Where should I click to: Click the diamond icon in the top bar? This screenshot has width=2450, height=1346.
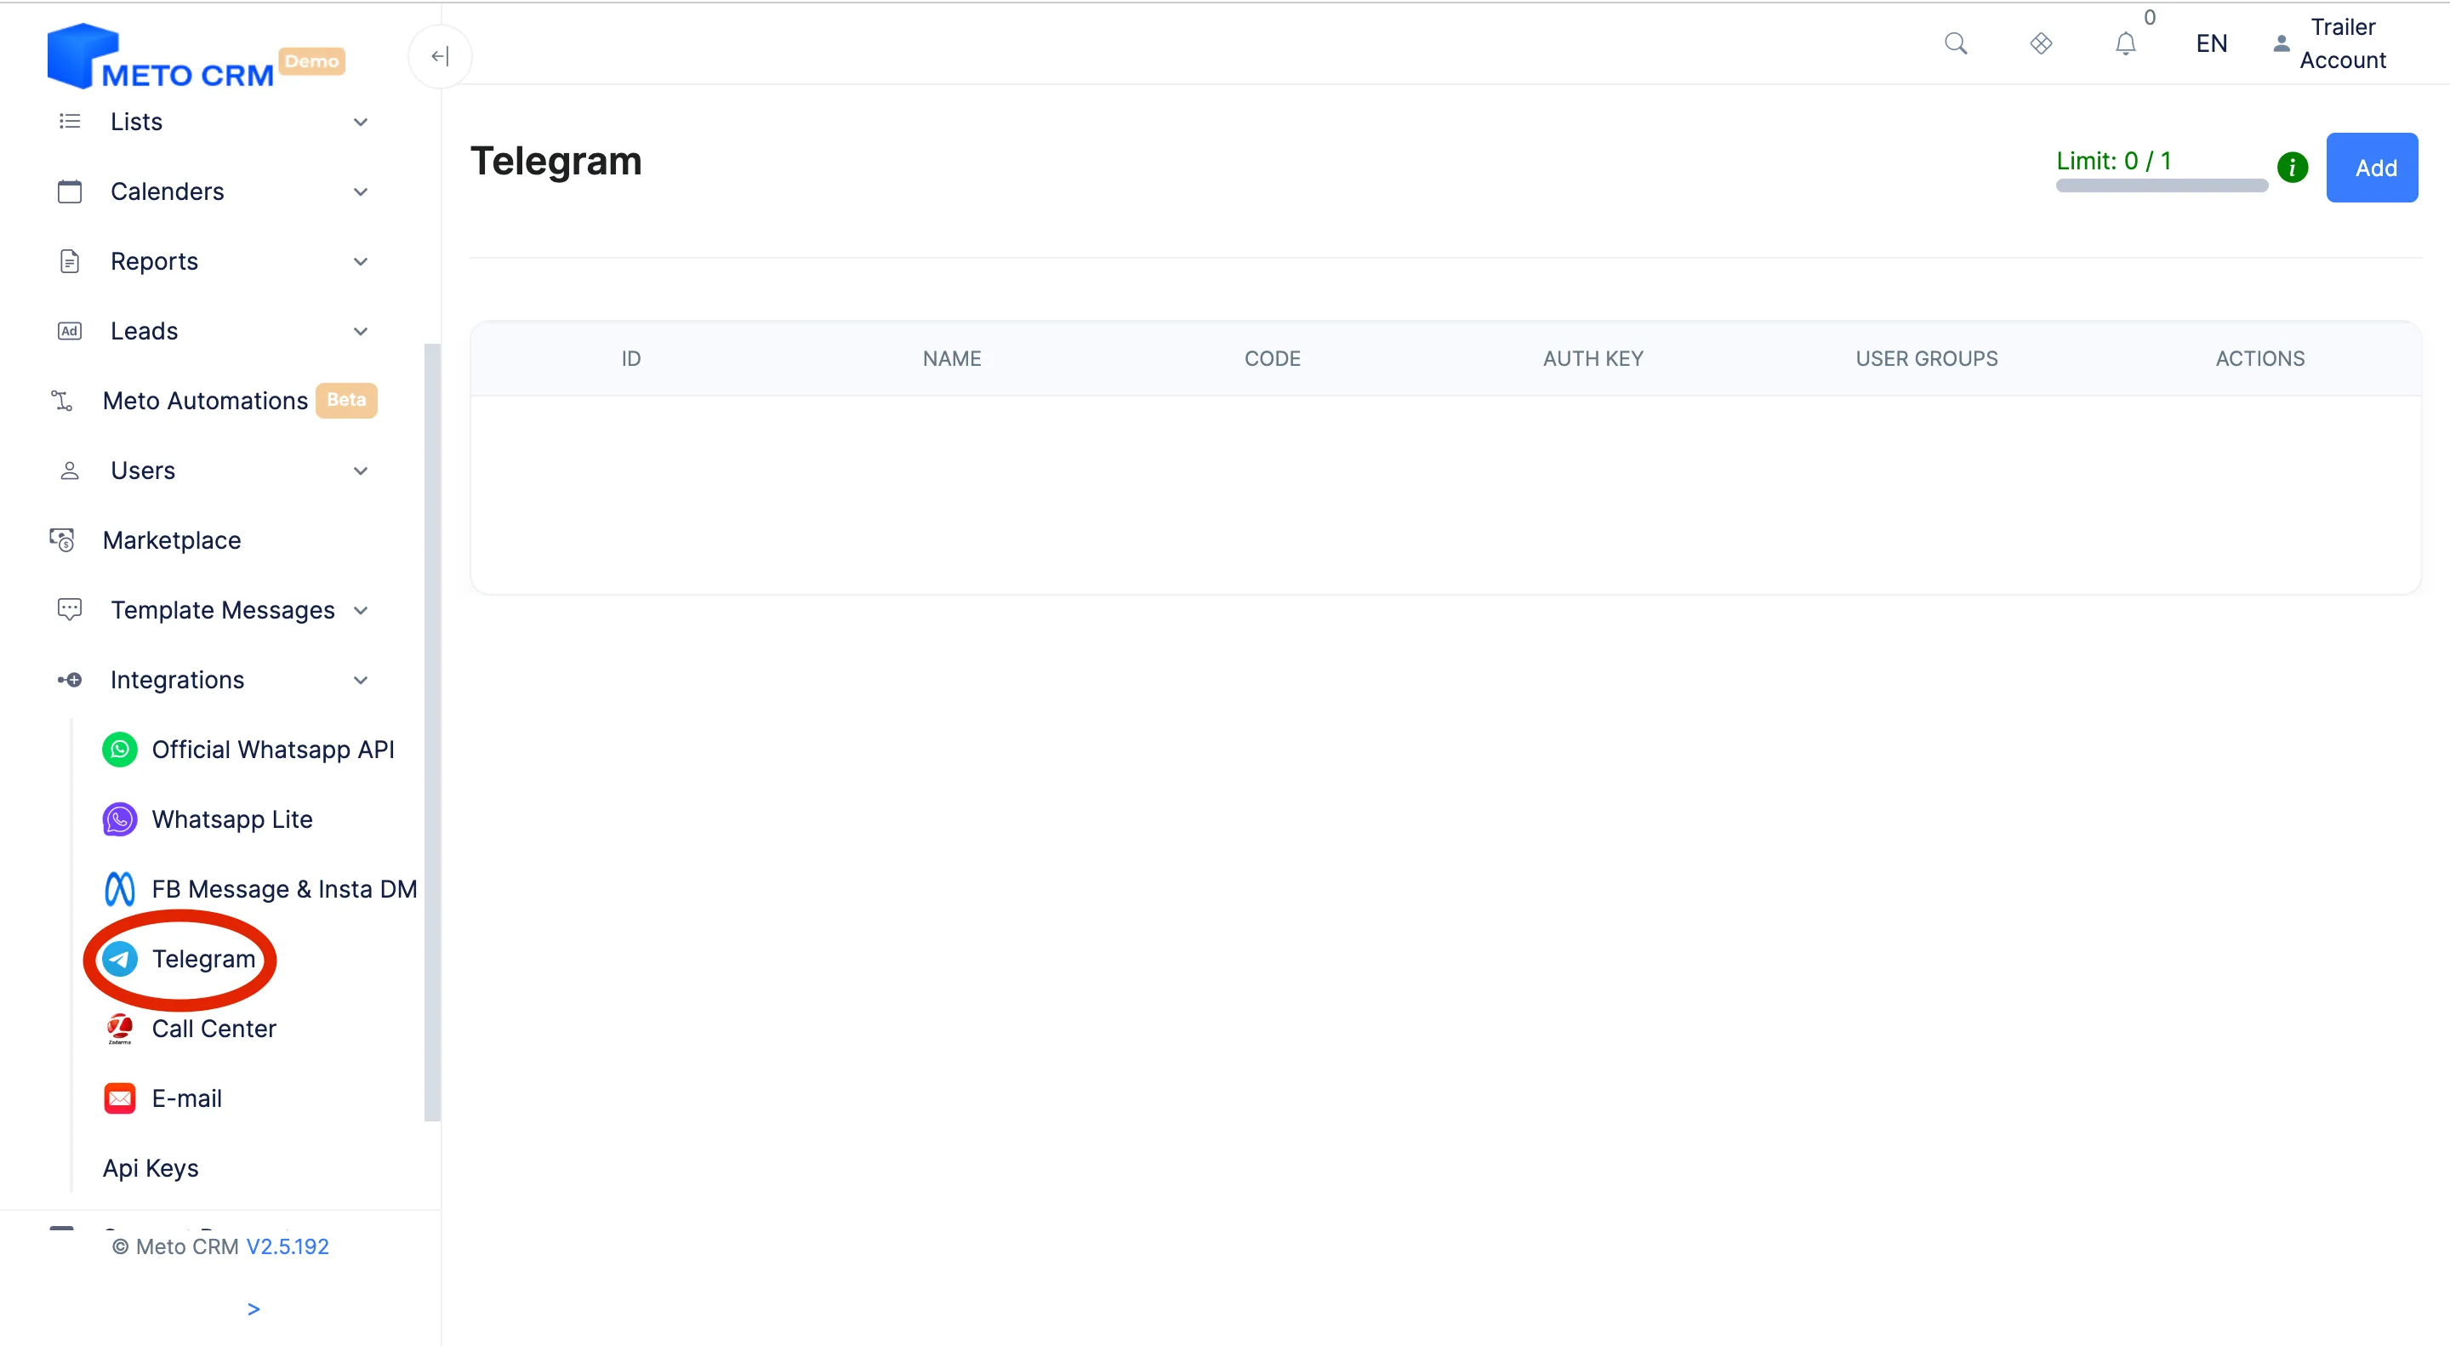coord(2041,43)
